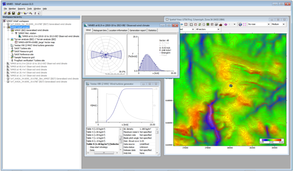Click the turbine site marker on the map
This screenshot has height=171, width=293.
pyautogui.click(x=231, y=85)
